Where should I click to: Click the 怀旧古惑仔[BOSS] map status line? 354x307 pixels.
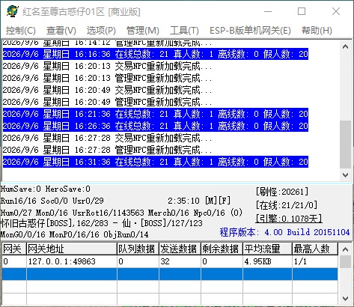pos(102,223)
